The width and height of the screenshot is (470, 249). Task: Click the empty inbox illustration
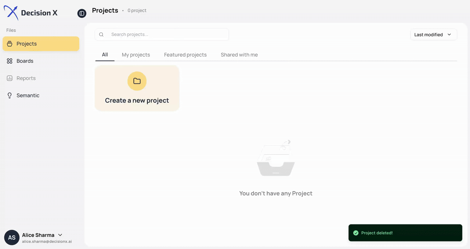[276, 158]
